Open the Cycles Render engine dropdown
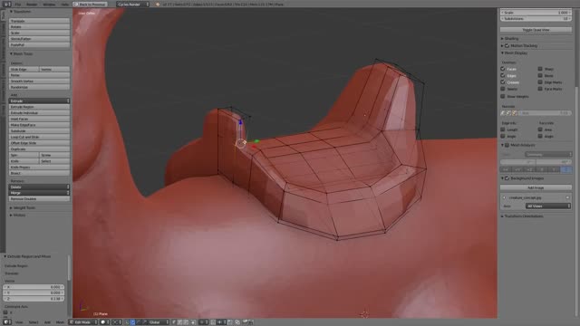The image size is (580, 326). tap(133, 4)
